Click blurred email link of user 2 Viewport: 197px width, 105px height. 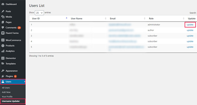(121, 30)
